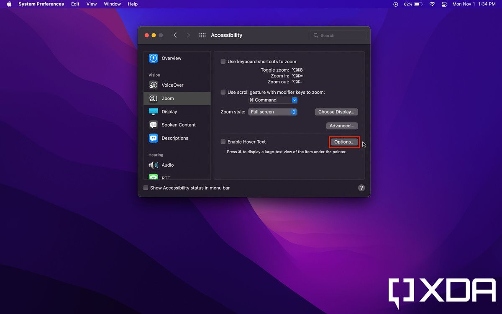Click inside the Search field
This screenshot has height=314, width=502.
338,35
